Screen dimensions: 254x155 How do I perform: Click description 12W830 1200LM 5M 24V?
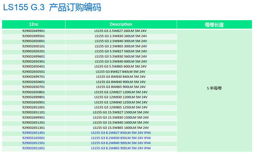121,97
